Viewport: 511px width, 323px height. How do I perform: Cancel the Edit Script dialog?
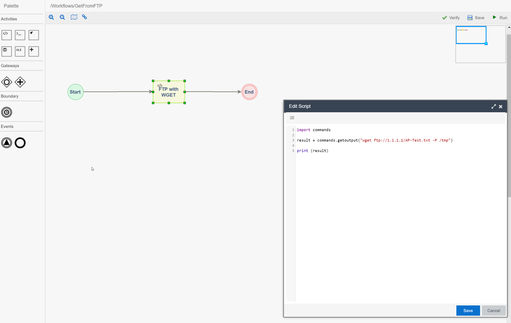tap(493, 311)
